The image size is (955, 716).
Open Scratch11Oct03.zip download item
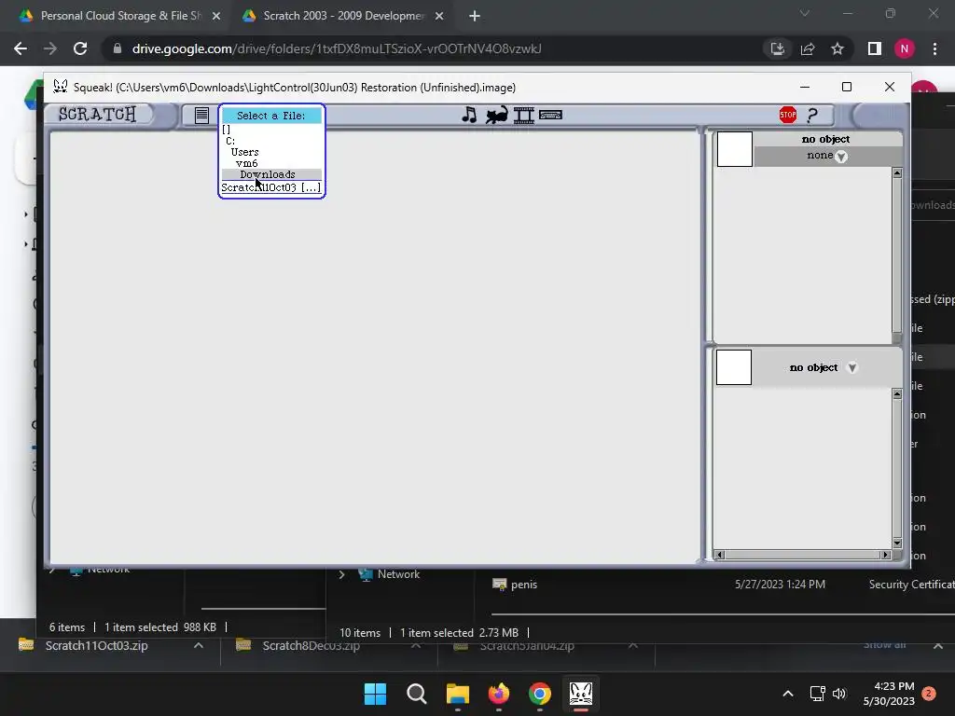[x=96, y=645]
